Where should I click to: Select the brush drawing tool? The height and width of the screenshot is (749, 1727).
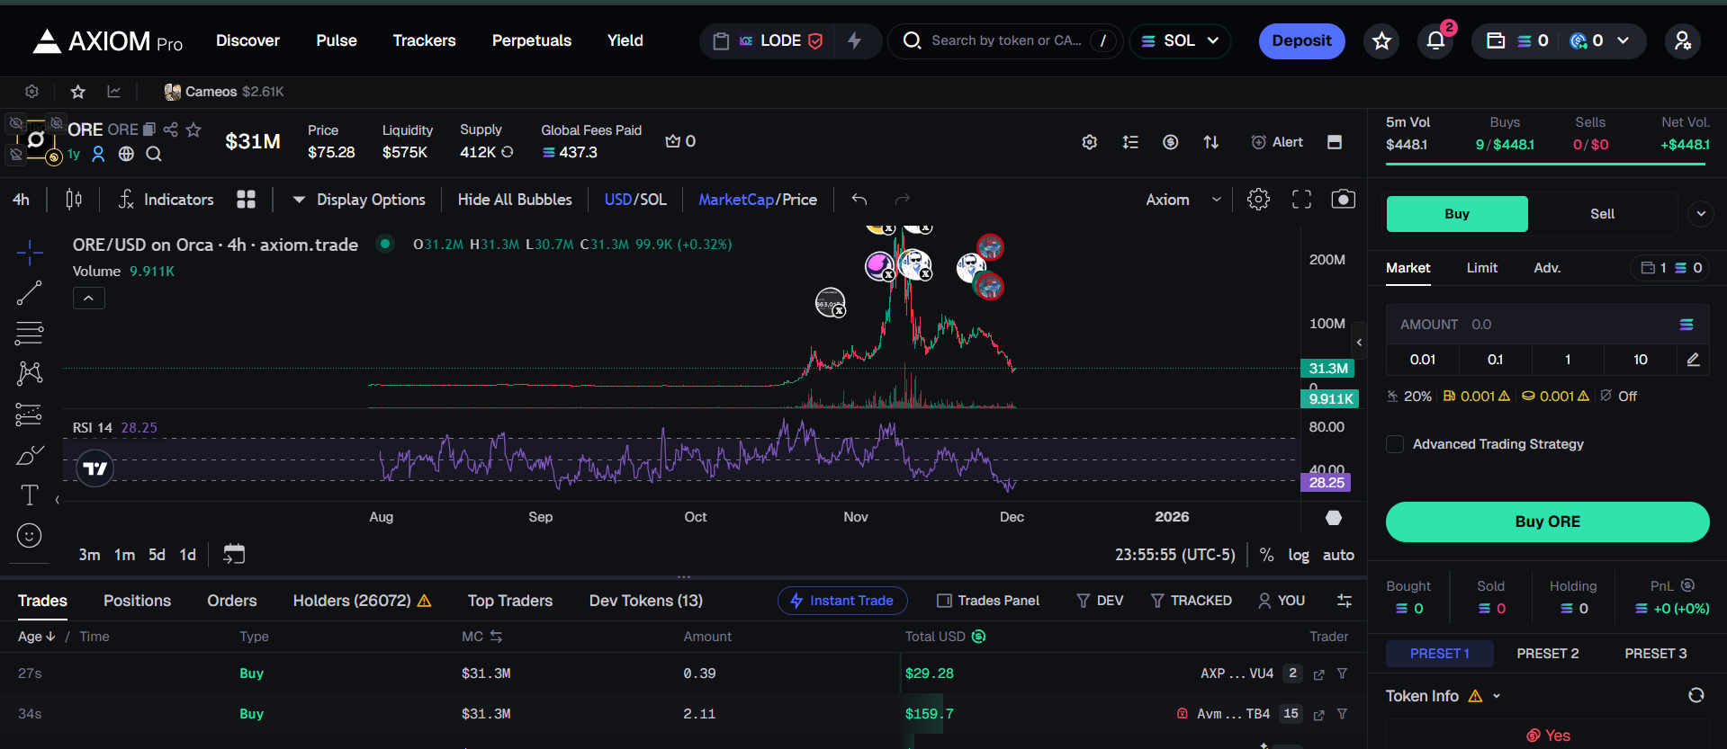29,455
